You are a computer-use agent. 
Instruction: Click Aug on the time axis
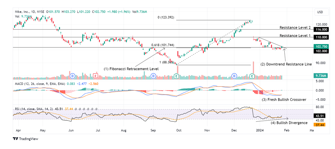coord(124,130)
